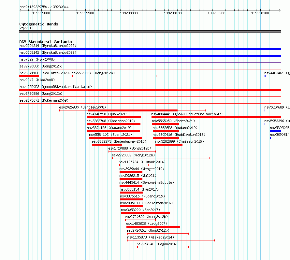Viewport: 290px width, 260px height.
Task: Click nsv5565050 (Ebert2021) label
Action: [173, 121]
